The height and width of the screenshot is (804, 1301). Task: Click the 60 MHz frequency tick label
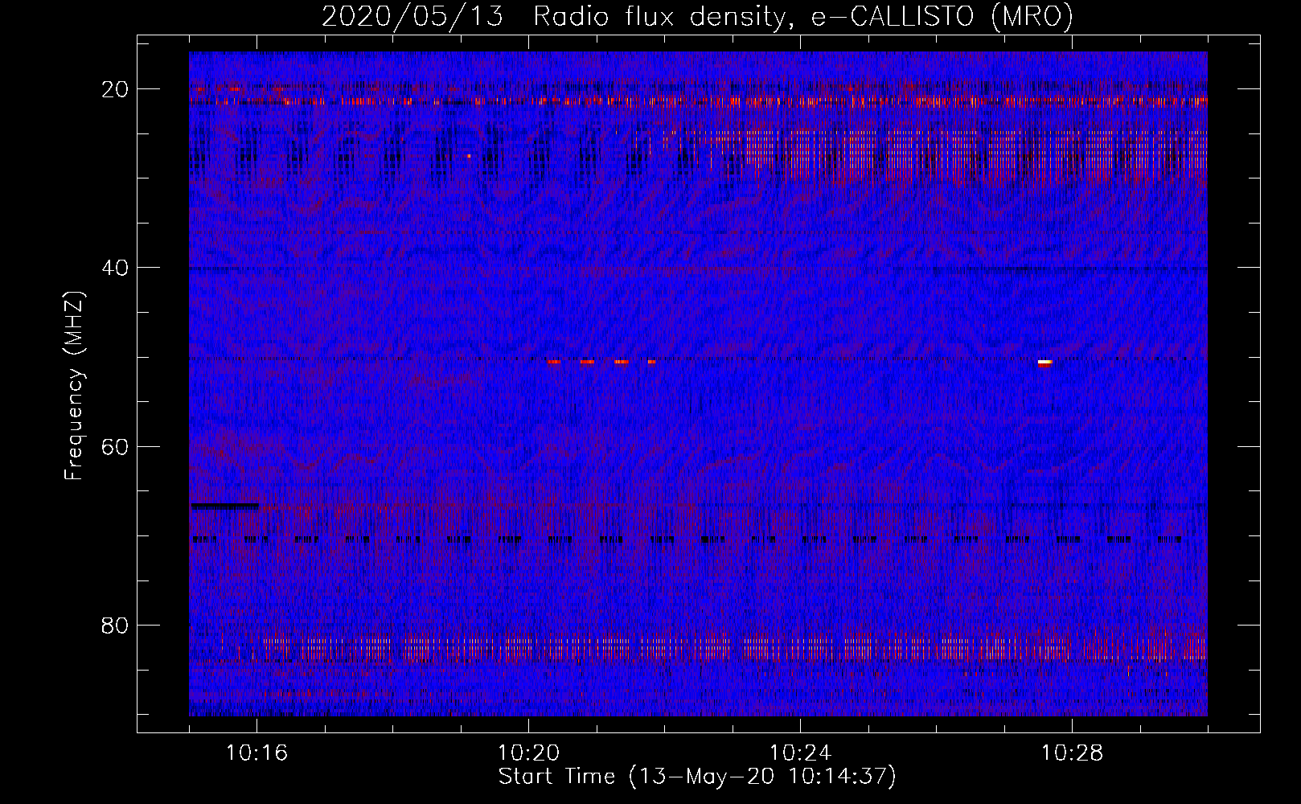tap(115, 446)
